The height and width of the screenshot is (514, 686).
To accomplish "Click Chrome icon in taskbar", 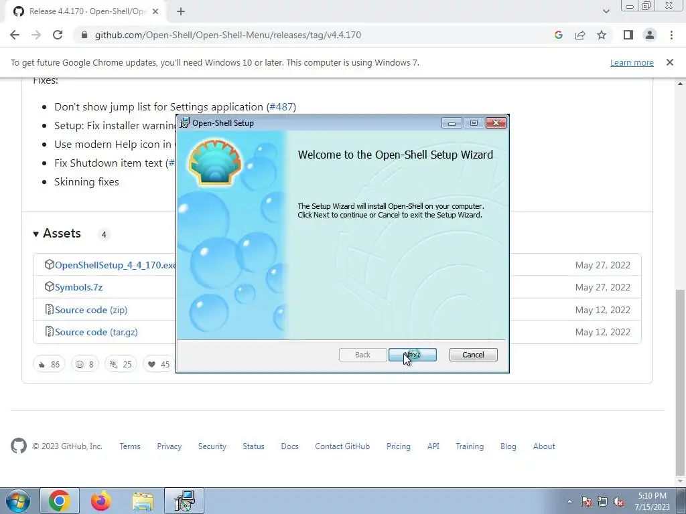I will (60, 501).
